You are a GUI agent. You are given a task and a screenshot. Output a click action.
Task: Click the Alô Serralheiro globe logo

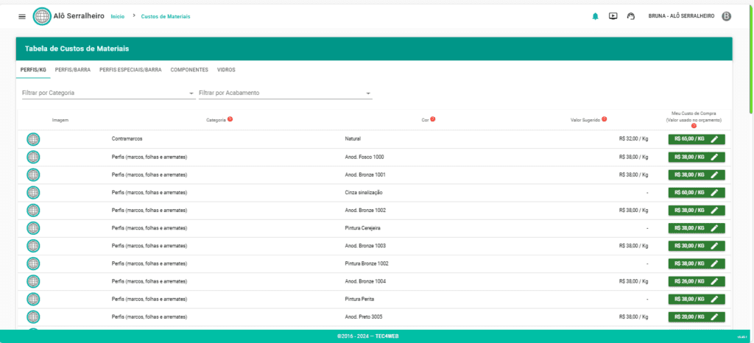click(x=43, y=16)
